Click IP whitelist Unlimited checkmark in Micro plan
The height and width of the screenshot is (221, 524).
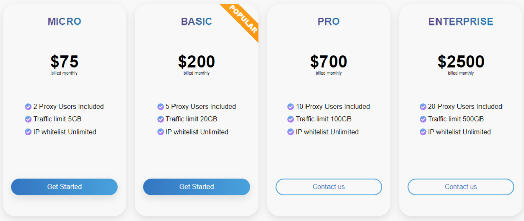28,132
